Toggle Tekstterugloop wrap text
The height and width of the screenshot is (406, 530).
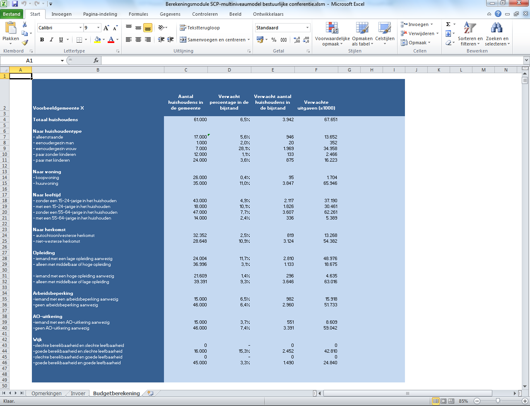point(200,28)
